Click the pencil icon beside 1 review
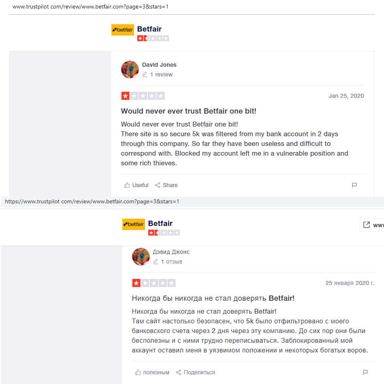Viewport: 384px width, 384px height. pos(145,74)
